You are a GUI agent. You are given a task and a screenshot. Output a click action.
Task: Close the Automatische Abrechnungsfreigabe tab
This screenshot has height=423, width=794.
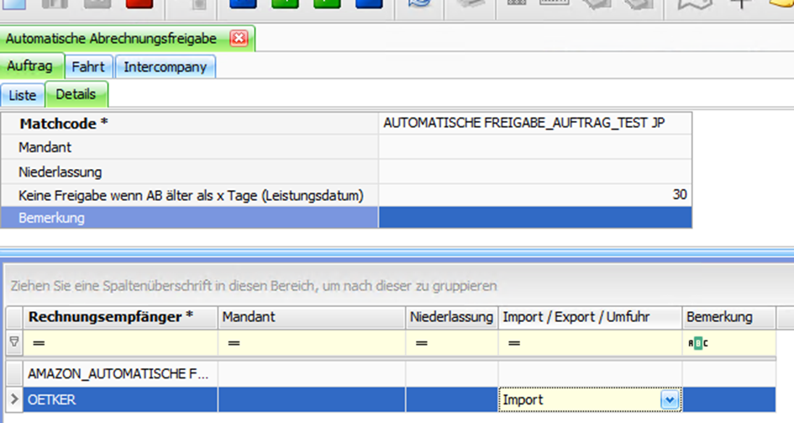(239, 39)
